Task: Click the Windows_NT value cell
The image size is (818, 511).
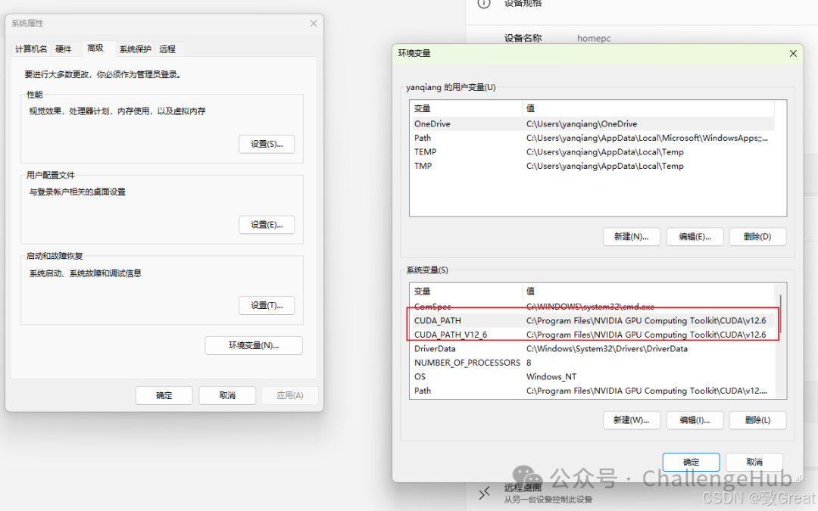Action: 551,377
